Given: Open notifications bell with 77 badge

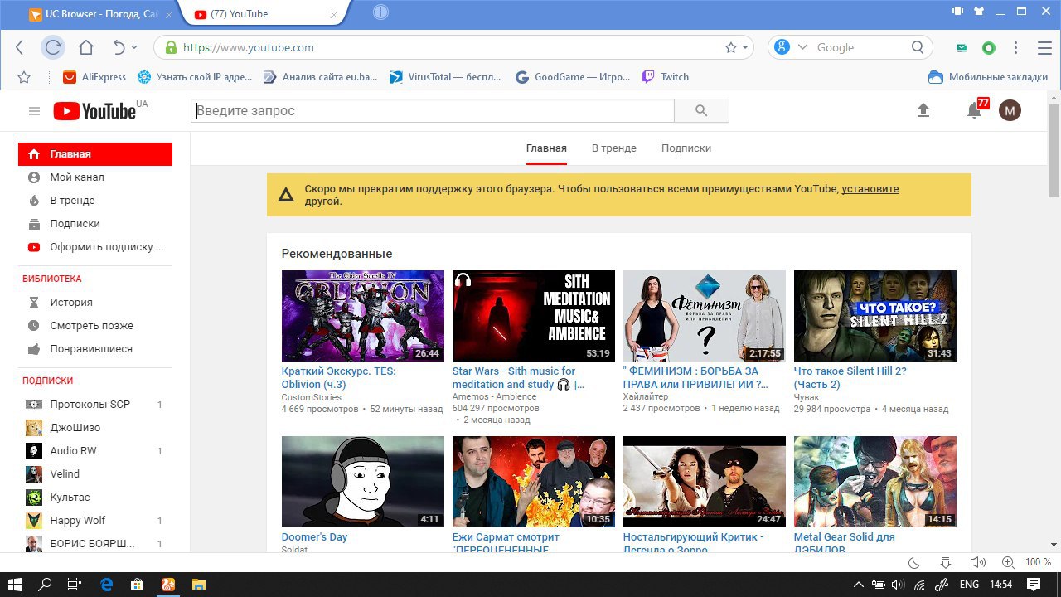Looking at the screenshot, I should (975, 110).
